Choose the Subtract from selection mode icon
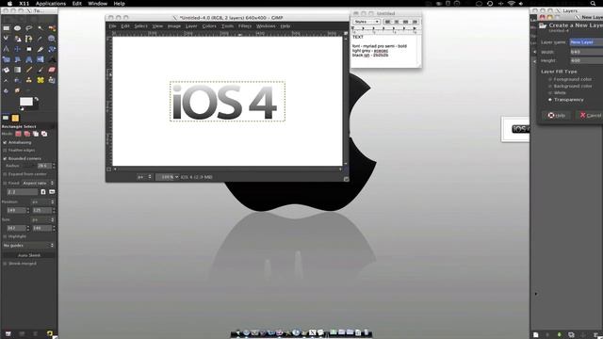This screenshot has height=339, width=603. (36, 134)
